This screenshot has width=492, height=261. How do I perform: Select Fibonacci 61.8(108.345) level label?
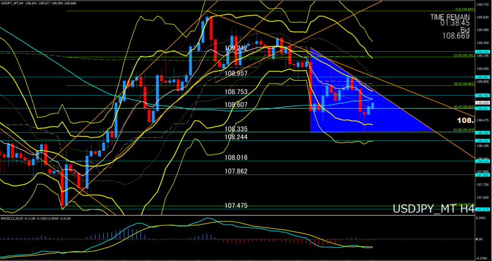pos(465,130)
